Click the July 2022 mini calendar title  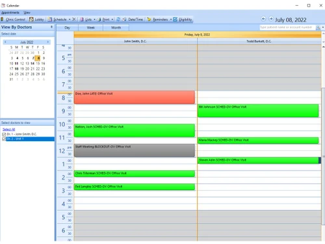click(27, 42)
